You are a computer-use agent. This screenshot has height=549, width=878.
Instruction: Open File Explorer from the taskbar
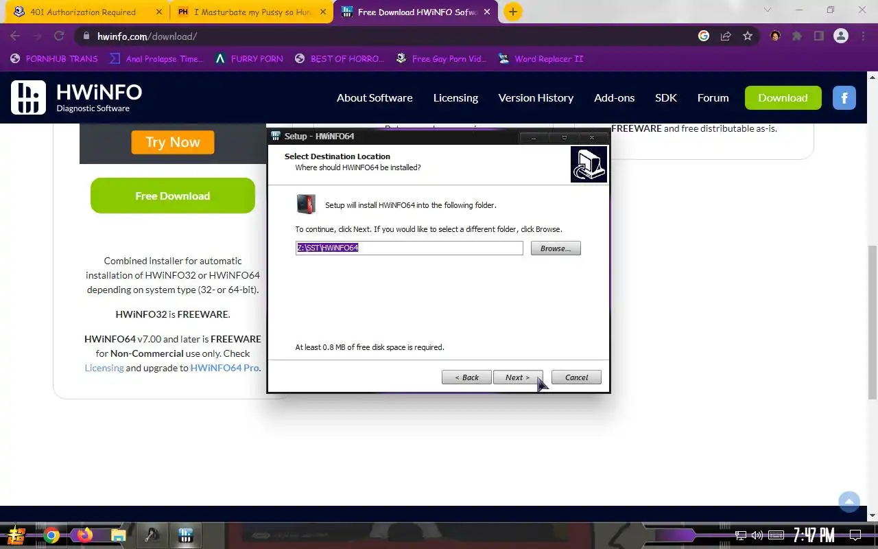[119, 535]
